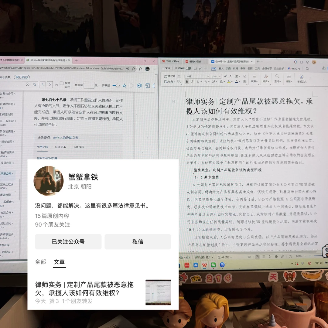Select 承揽合同 in the law sidebar
Image resolution: width=328 pixels, height=328 pixels.
click(x=6, y=174)
